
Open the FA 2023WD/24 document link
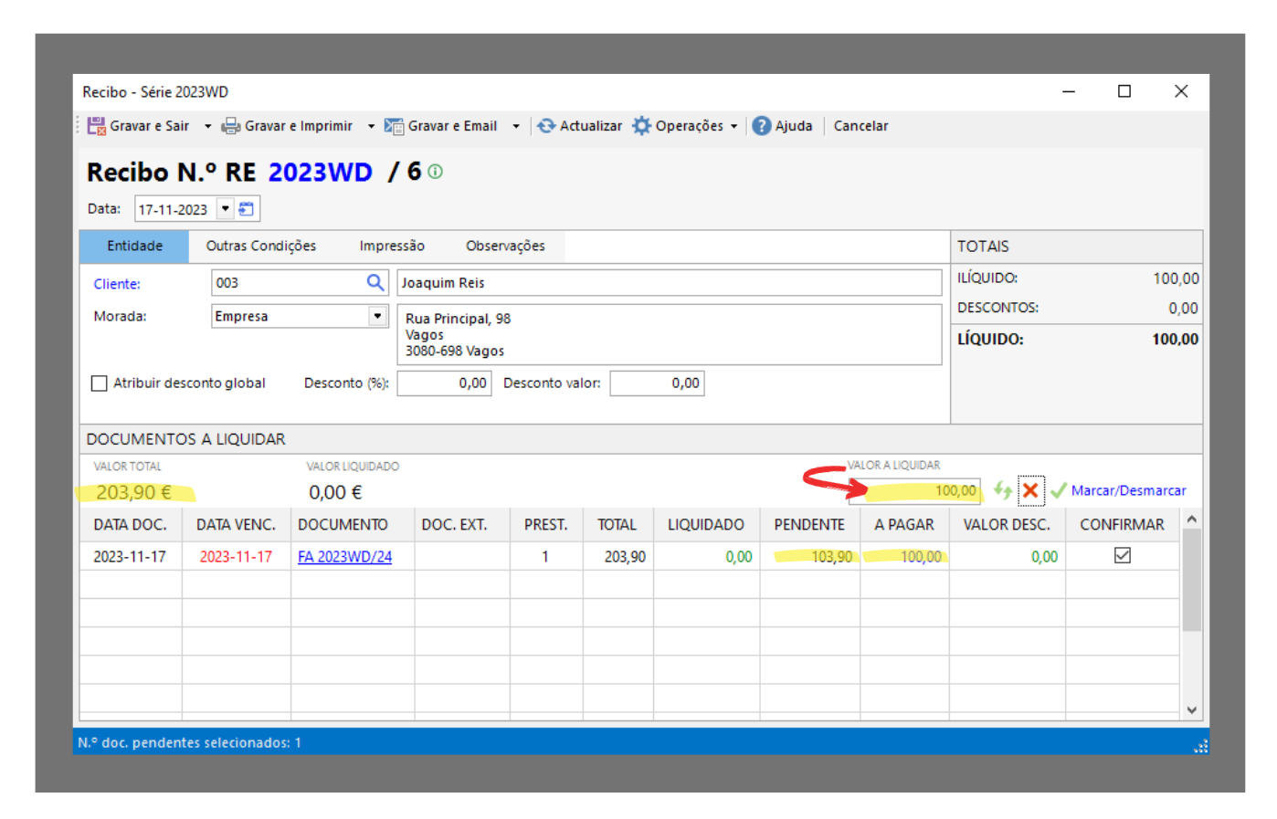(x=344, y=557)
